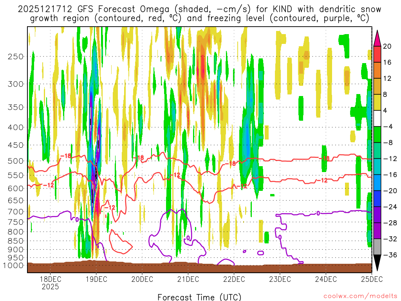Click the colorbar value label -36
This screenshot has width=401, height=301.
[390, 255]
